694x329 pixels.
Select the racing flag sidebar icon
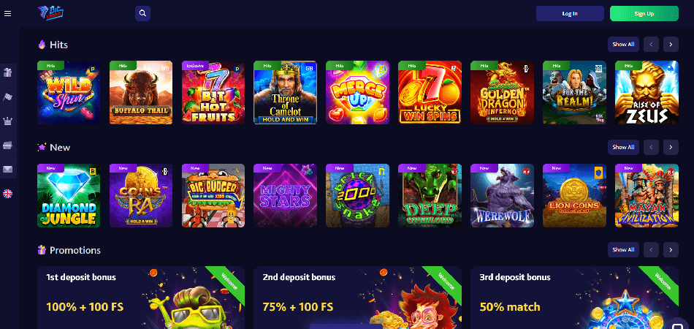pos(8,97)
